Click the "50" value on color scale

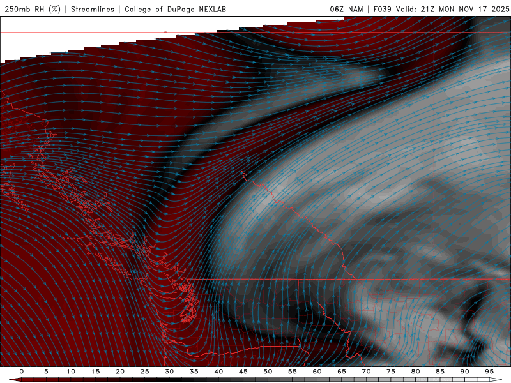(268, 372)
